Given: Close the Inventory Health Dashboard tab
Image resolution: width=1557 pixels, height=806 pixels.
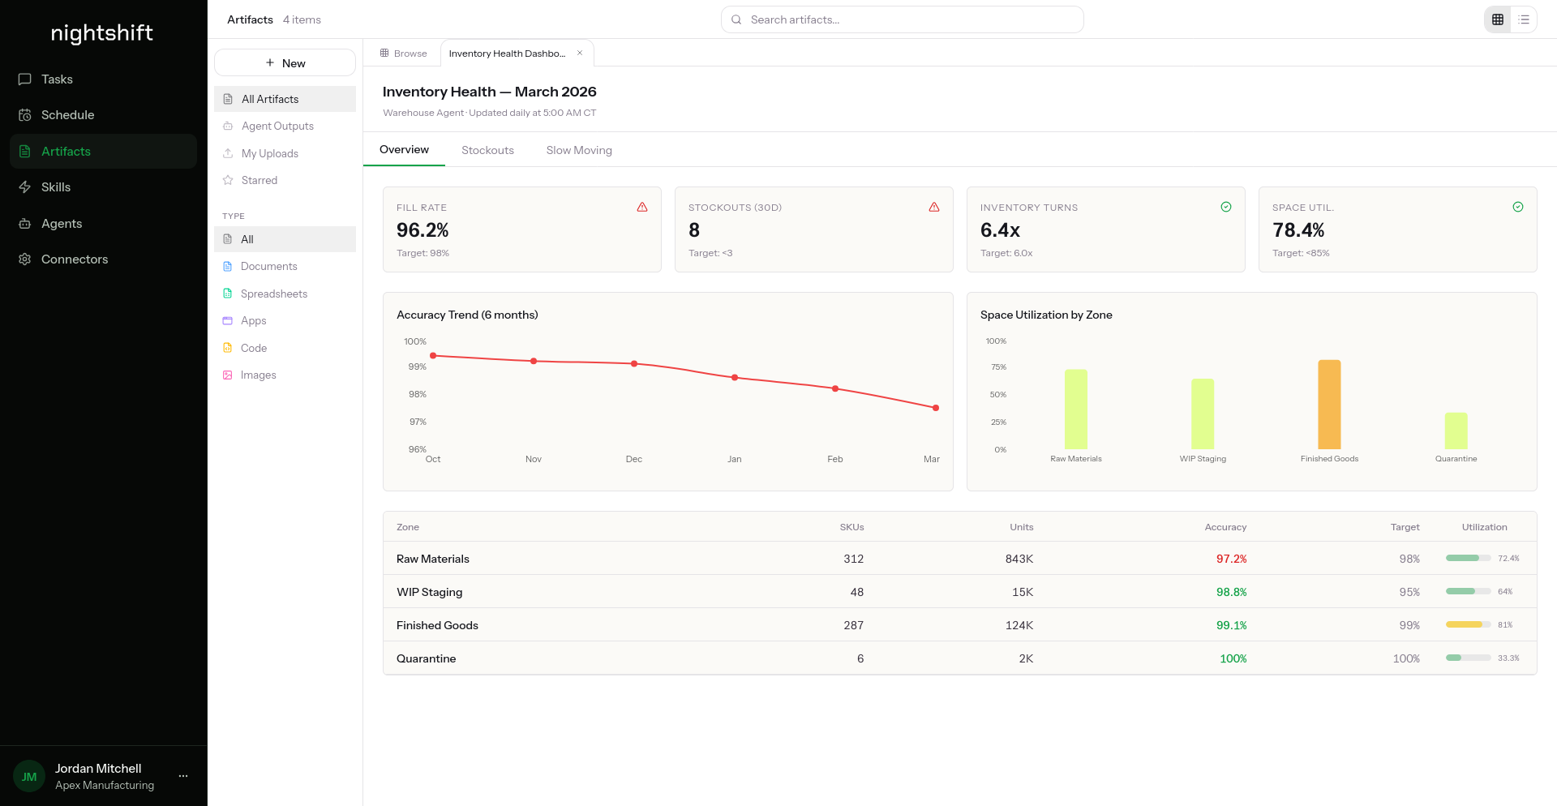Looking at the screenshot, I should [580, 53].
